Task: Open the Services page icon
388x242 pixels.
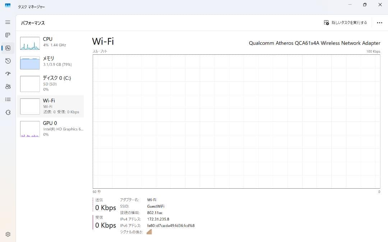Action: pos(8,112)
